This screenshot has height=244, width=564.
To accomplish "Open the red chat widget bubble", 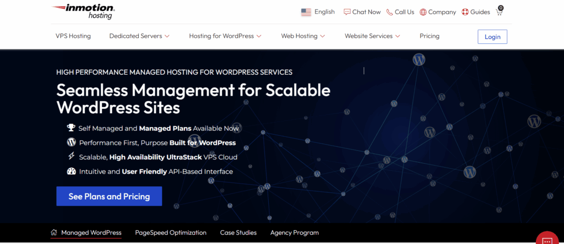I will coord(548,240).
